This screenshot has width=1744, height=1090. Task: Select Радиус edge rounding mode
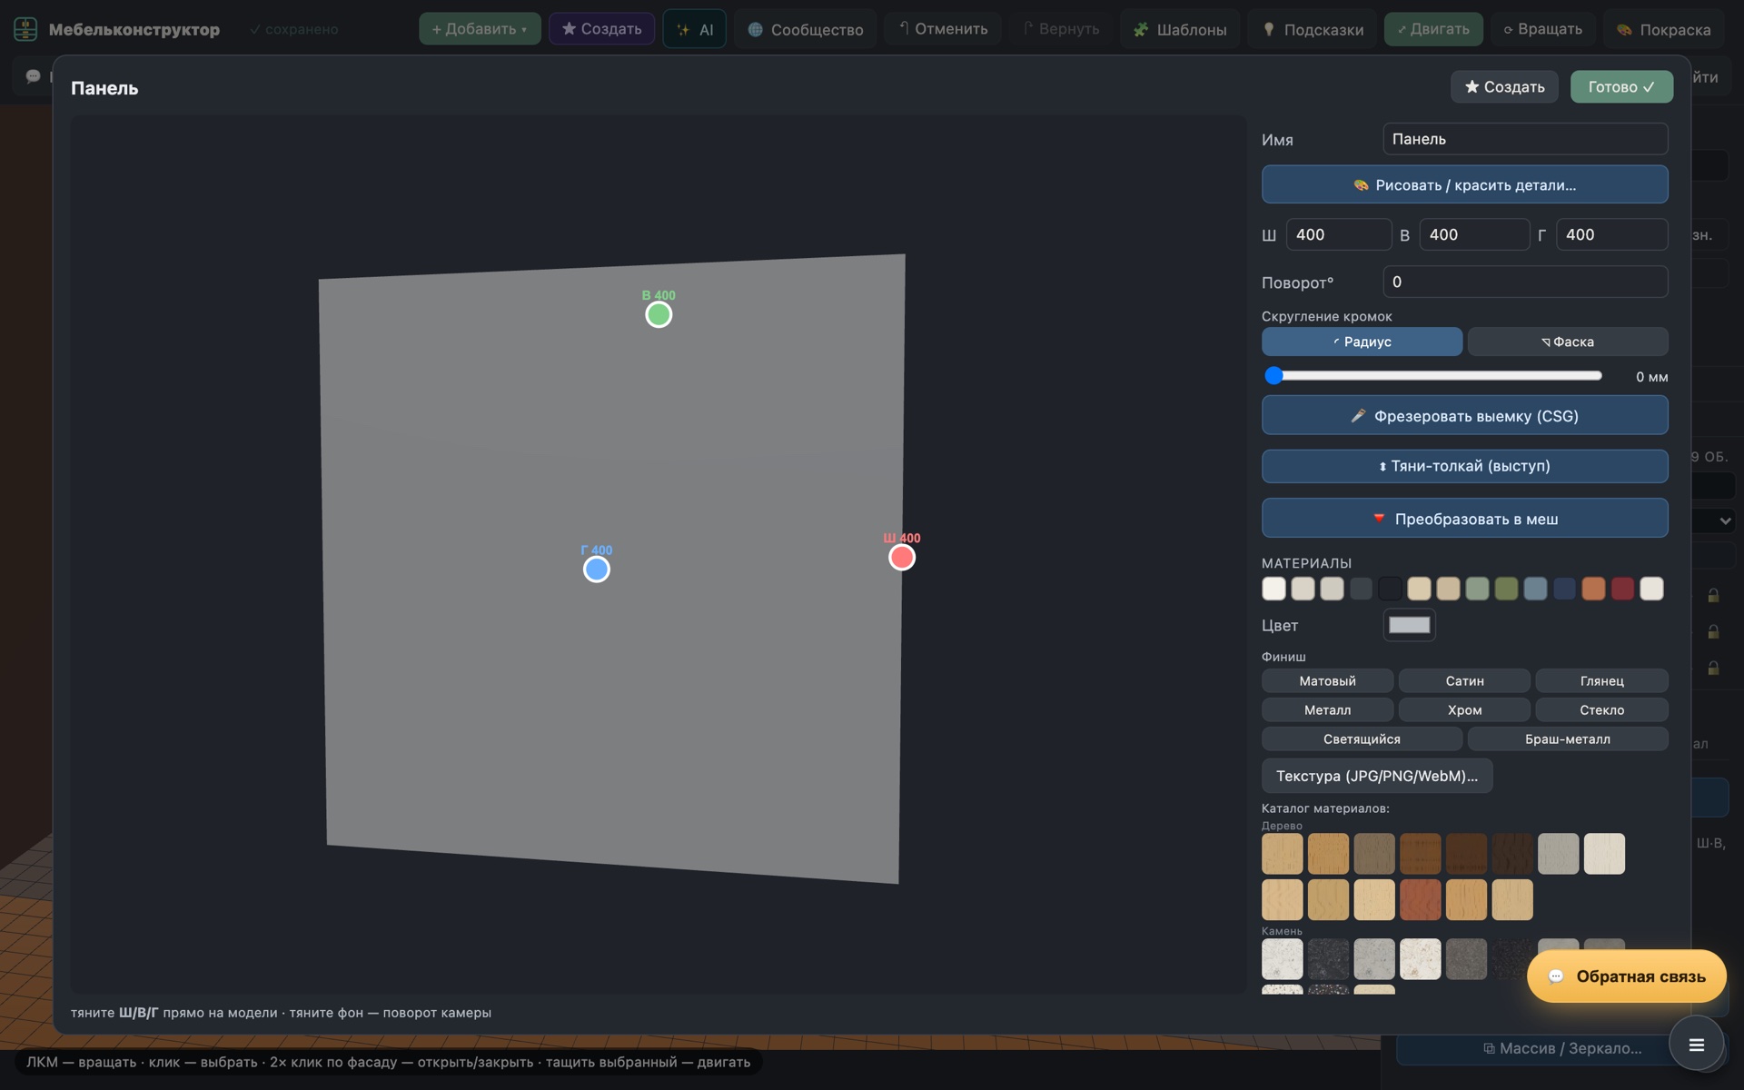pyautogui.click(x=1362, y=342)
